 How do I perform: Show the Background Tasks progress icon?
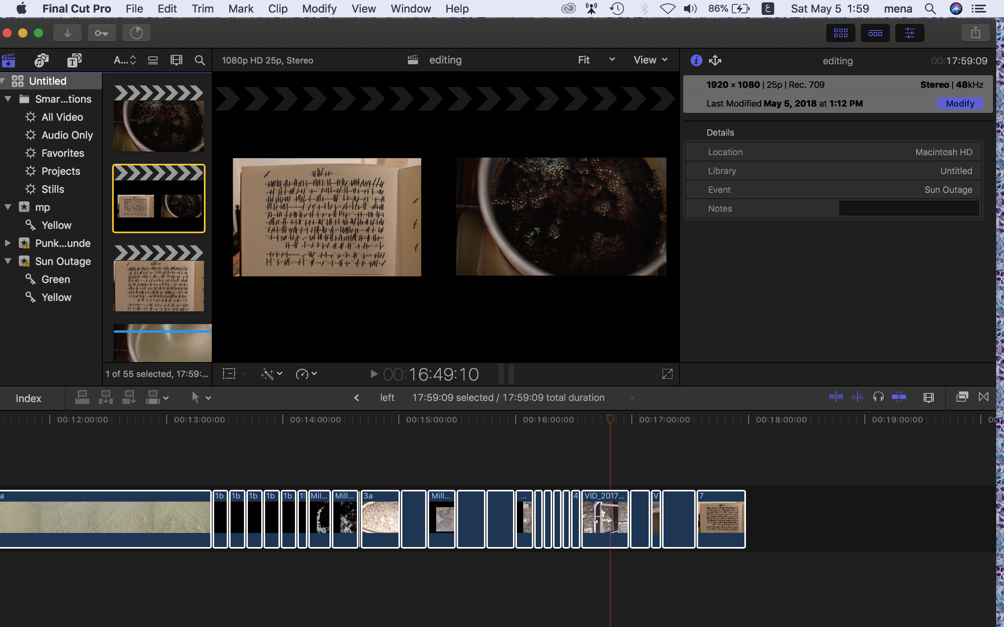coord(136,33)
